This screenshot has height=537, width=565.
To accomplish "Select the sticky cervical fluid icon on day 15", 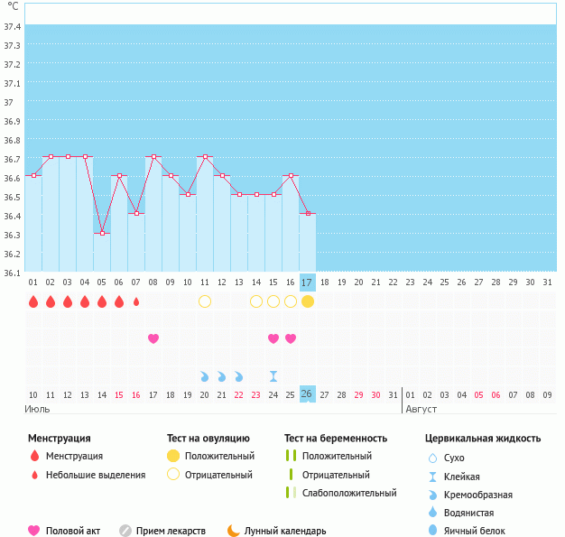I will [x=273, y=375].
